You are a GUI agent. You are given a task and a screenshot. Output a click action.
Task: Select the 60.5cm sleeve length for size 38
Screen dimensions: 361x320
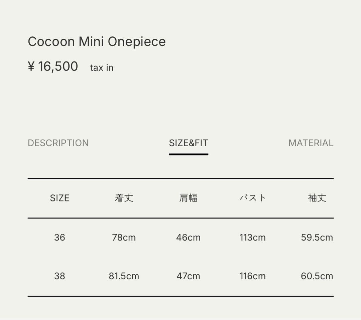coord(317,276)
